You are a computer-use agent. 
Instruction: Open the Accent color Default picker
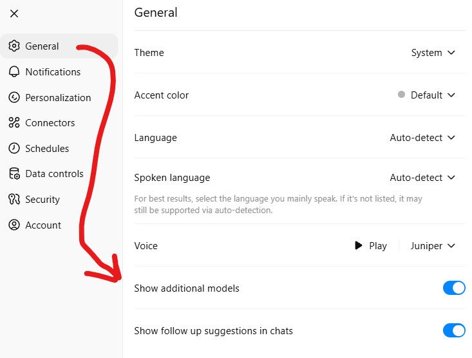[426, 95]
